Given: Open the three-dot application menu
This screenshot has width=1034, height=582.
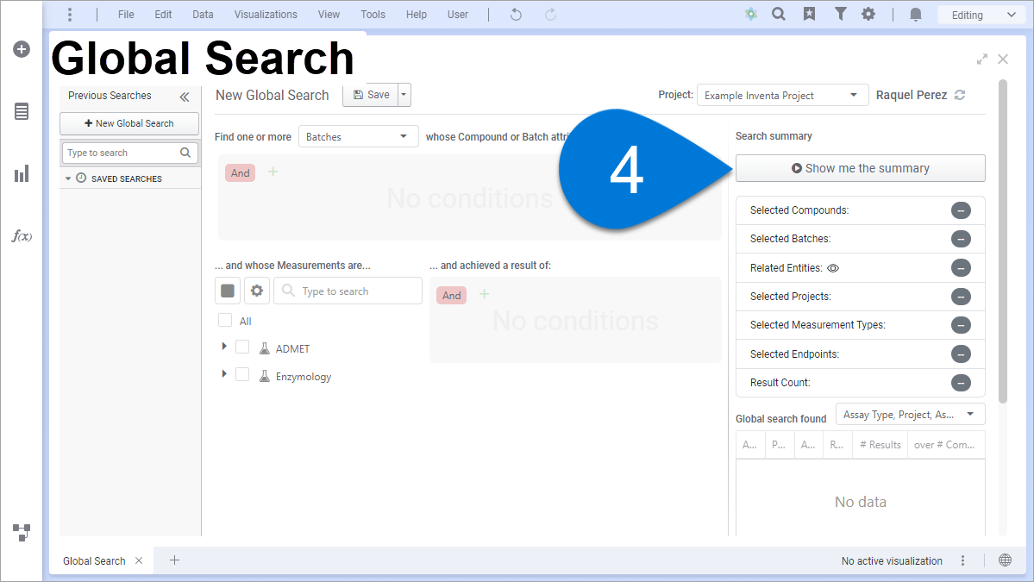Looking at the screenshot, I should (70, 15).
